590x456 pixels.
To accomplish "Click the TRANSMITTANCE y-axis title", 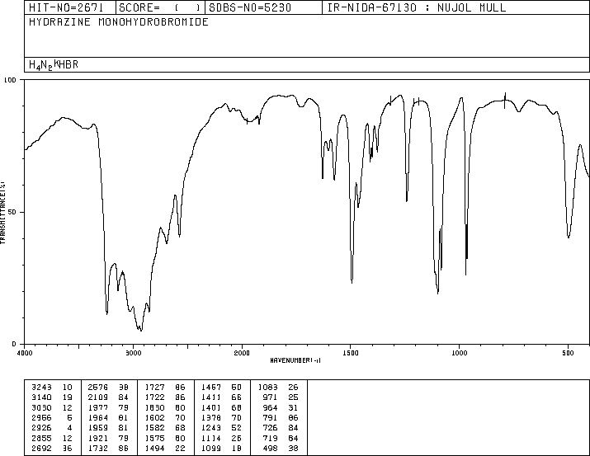I will (x=3, y=213).
